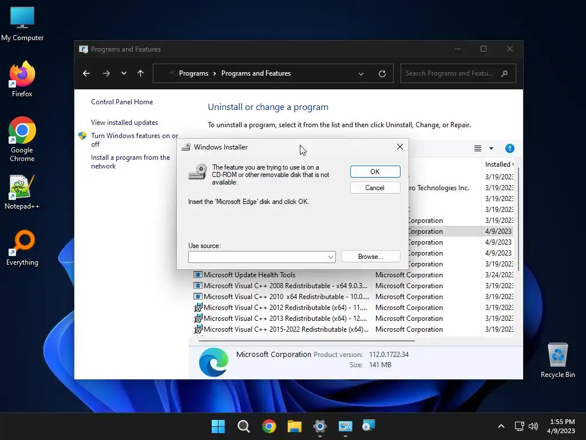Click Programs and Features breadcrumb
The height and width of the screenshot is (440, 586).
pos(256,73)
